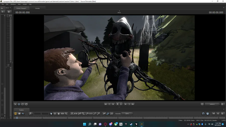The height and width of the screenshot is (127, 226).
Task: Open Windows Start menu
Action: (x=85, y=124)
